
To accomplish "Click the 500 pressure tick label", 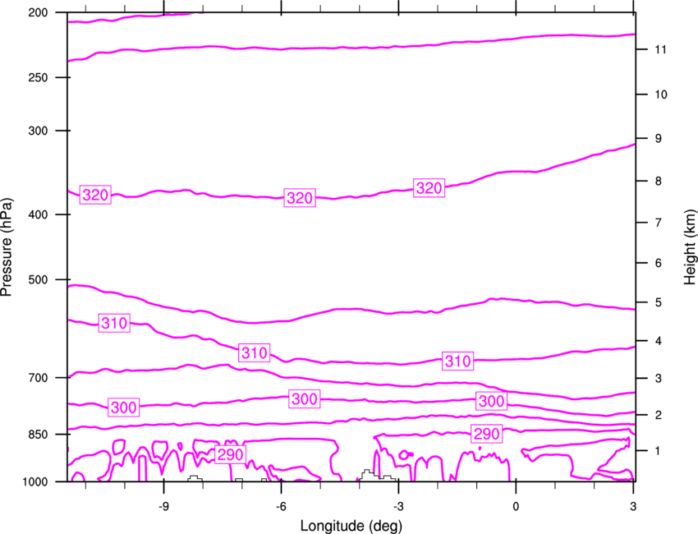I will 38,279.
